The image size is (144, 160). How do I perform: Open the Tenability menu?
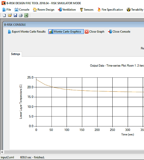pos(135,10)
